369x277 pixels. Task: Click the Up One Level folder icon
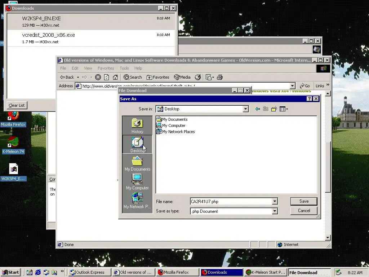[266, 109]
